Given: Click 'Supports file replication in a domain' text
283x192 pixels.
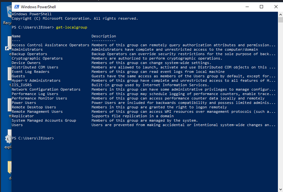Looking at the screenshot, I should pyautogui.click(x=133, y=116).
